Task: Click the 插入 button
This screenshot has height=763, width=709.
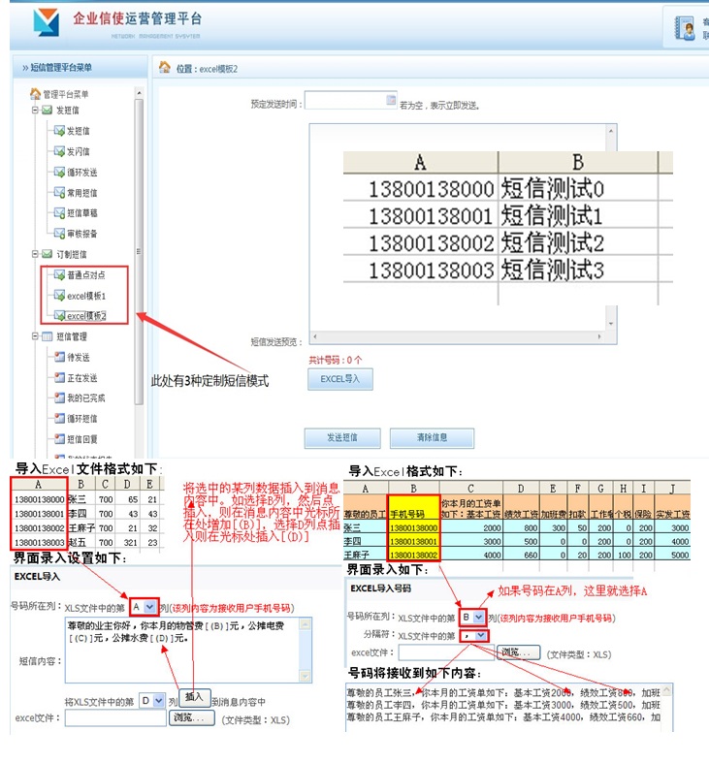Action: [194, 697]
